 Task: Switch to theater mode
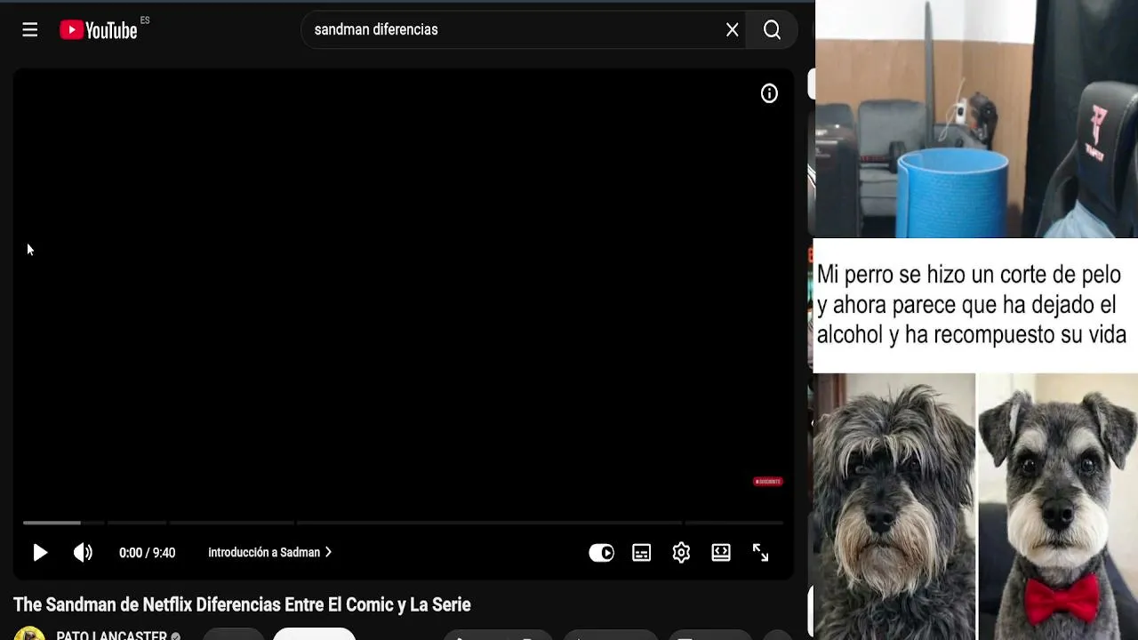point(721,553)
